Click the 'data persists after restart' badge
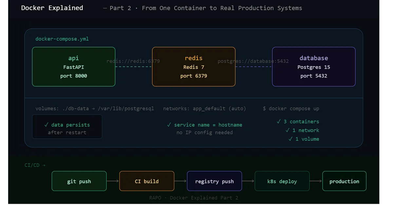The image size is (393, 206). 67,127
